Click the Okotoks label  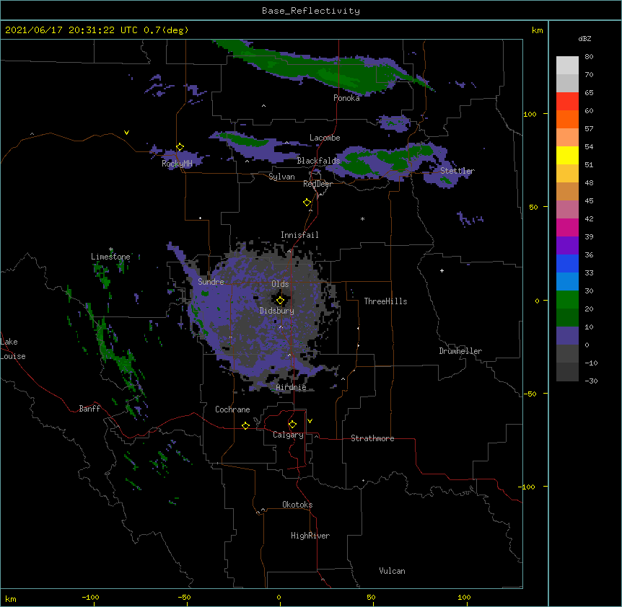[x=297, y=505]
